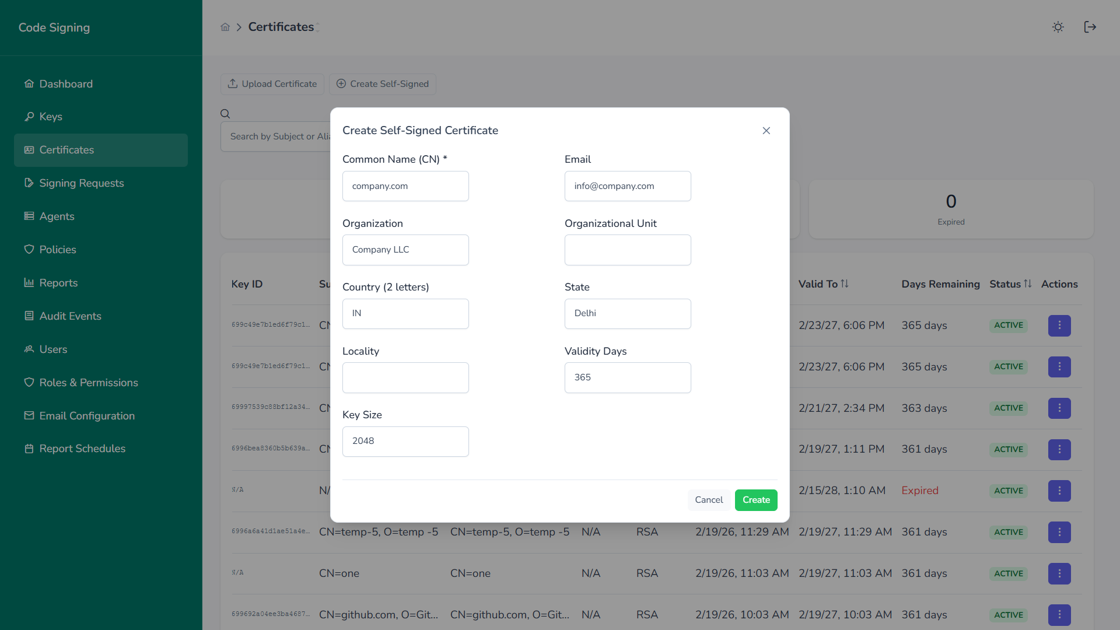This screenshot has height=630, width=1120.
Task: Click the Users sidebar icon
Action: point(28,349)
